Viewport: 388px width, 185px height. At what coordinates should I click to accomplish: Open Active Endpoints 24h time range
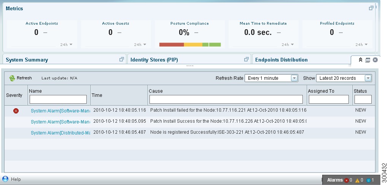click(x=66, y=45)
